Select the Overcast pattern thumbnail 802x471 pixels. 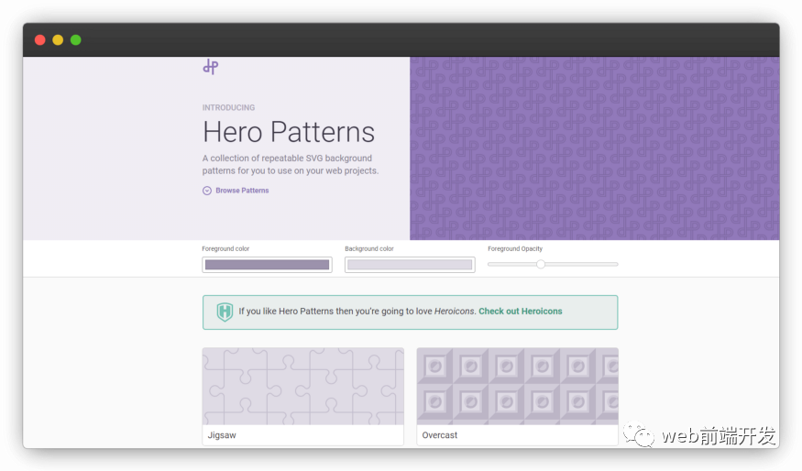click(517, 386)
